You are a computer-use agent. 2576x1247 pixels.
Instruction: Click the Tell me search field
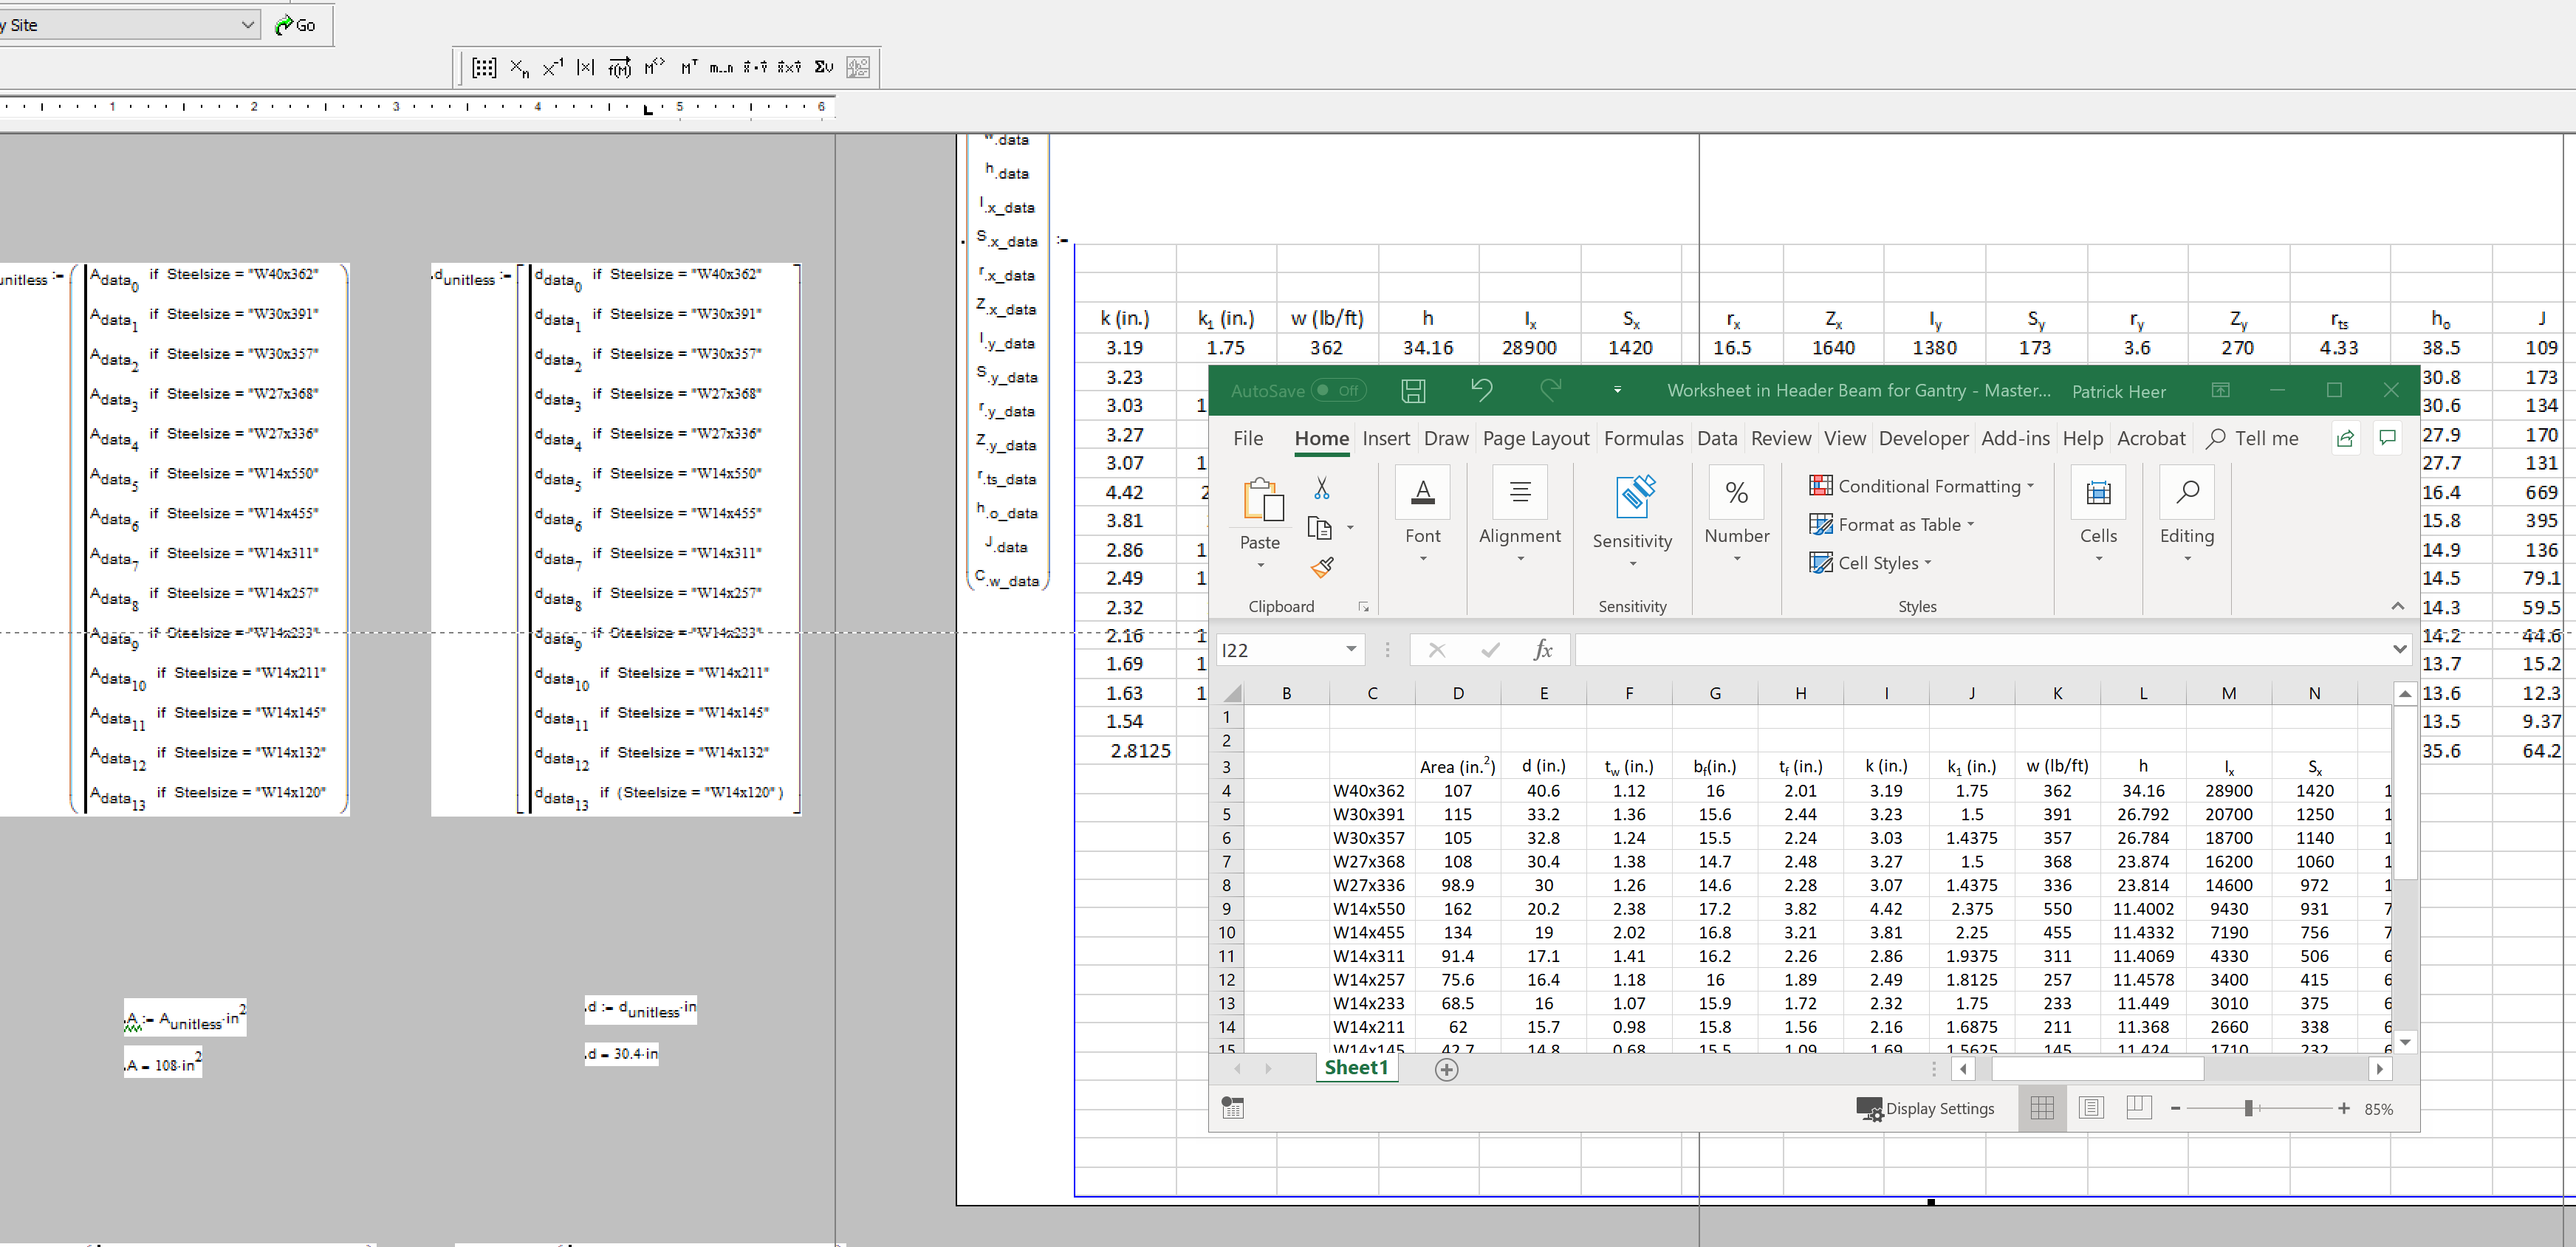click(2261, 438)
